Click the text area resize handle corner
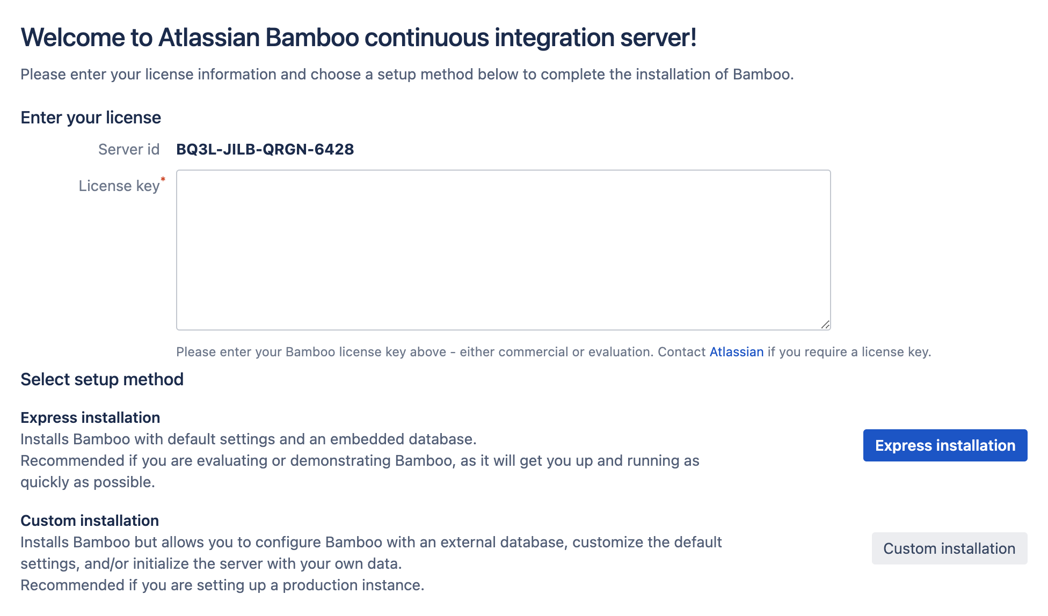 (x=825, y=324)
